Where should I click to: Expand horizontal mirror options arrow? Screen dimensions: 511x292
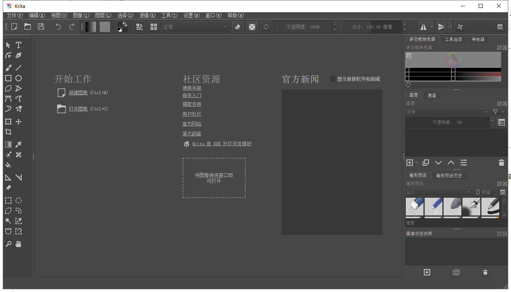click(432, 27)
